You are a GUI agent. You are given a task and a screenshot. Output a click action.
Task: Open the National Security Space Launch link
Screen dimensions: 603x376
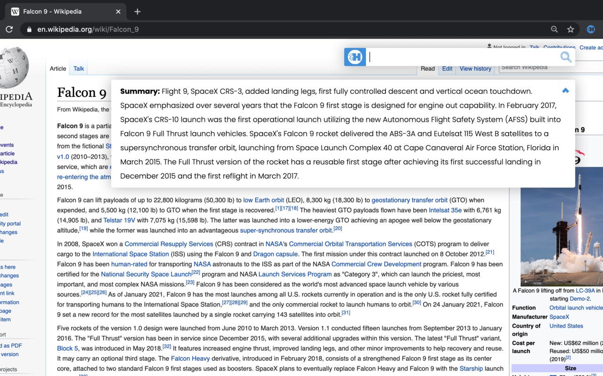pyautogui.click(x=146, y=274)
